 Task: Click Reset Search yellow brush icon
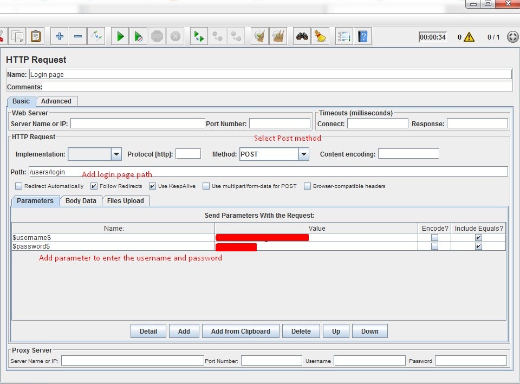tap(320, 36)
